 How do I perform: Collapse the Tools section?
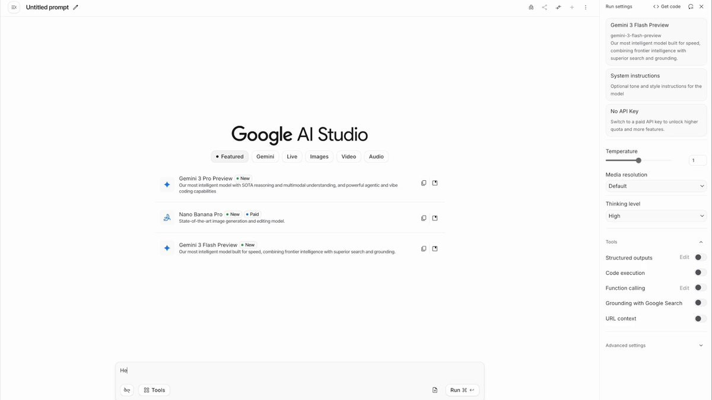701,242
